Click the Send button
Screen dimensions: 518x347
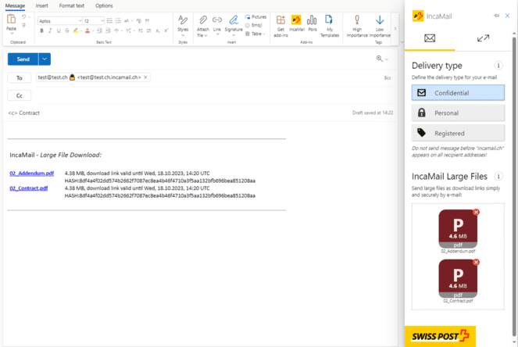pos(23,59)
